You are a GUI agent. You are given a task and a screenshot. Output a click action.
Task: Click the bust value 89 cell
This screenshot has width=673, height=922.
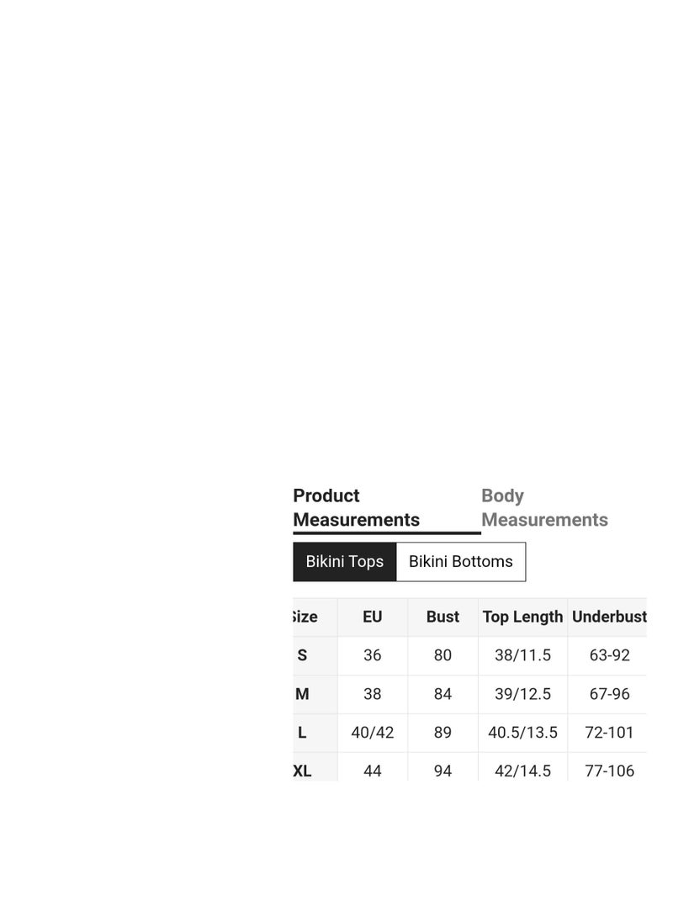[x=442, y=733]
